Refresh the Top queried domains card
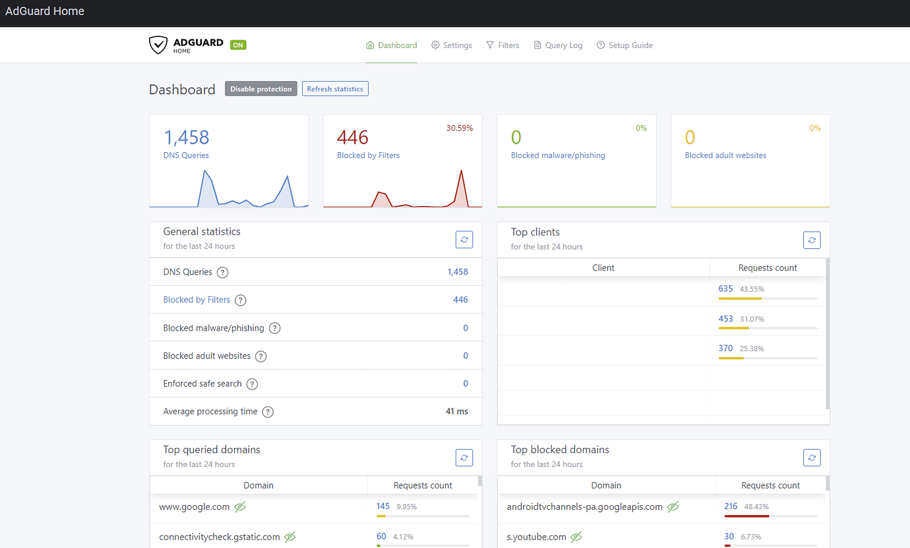This screenshot has width=910, height=548. 464,457
